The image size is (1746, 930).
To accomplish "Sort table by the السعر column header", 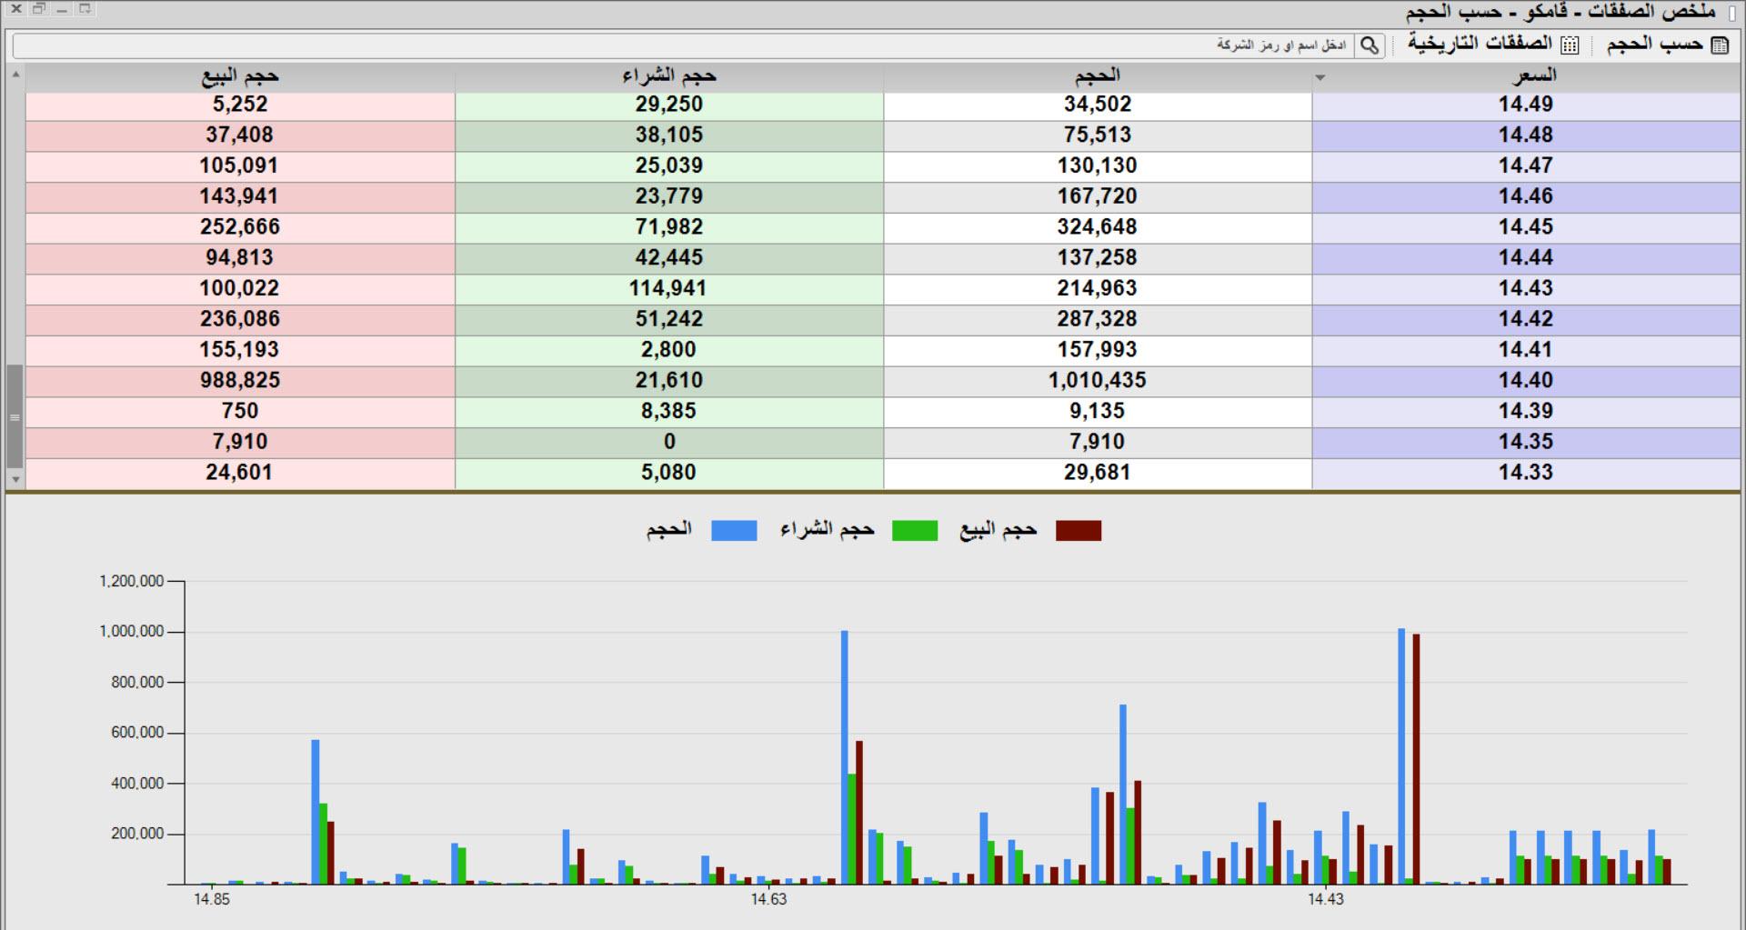I will pyautogui.click(x=1533, y=76).
